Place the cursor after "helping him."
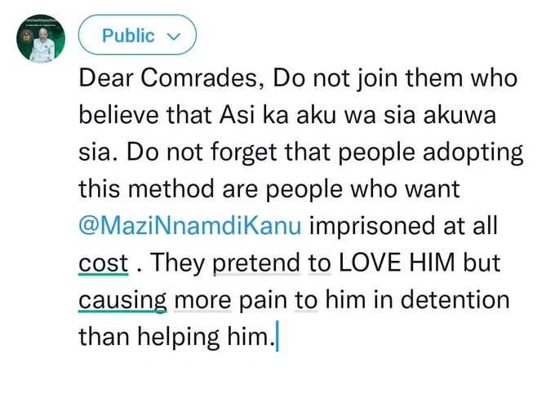 (277, 336)
